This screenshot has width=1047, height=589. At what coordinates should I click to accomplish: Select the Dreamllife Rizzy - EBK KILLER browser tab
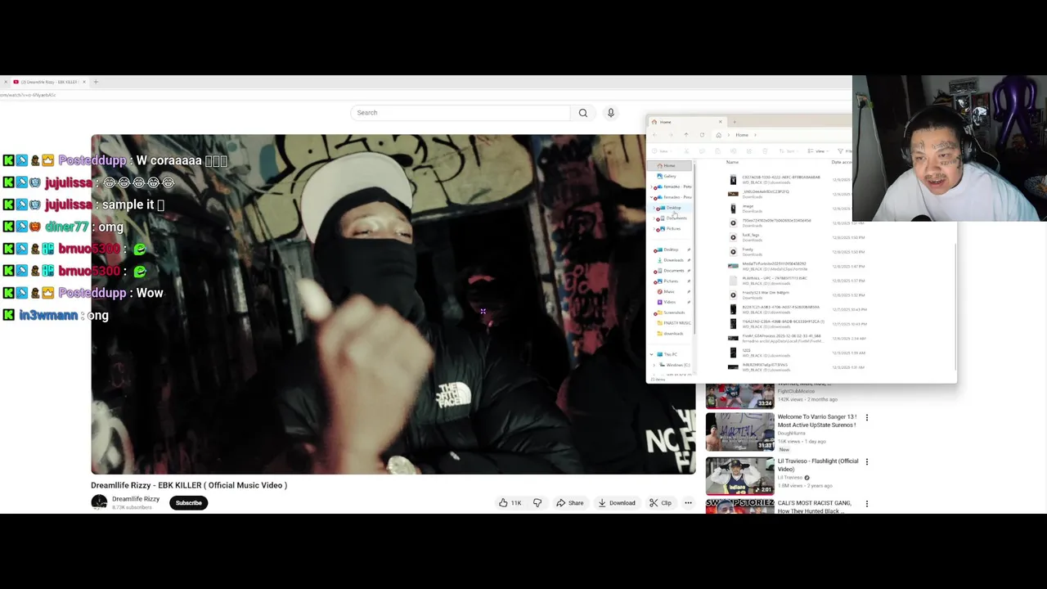(x=48, y=82)
